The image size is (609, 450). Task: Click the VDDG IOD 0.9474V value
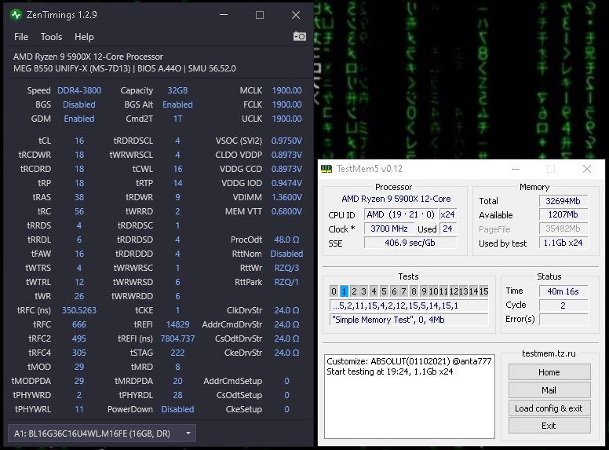(x=286, y=183)
